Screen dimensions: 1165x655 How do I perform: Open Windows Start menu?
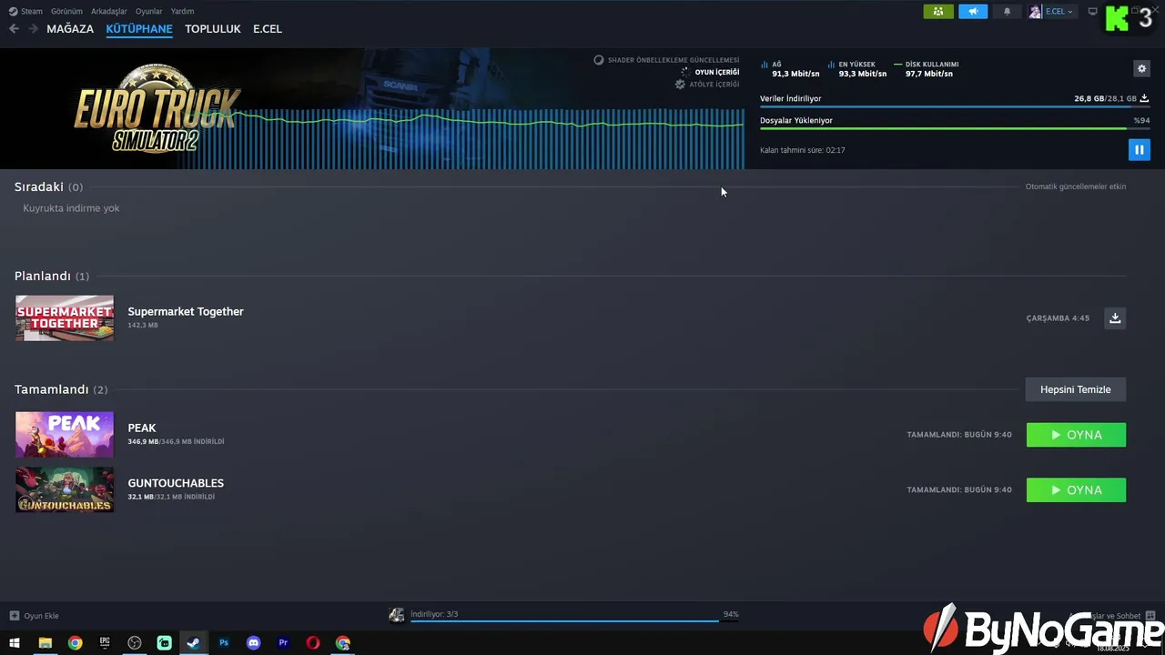tap(15, 643)
